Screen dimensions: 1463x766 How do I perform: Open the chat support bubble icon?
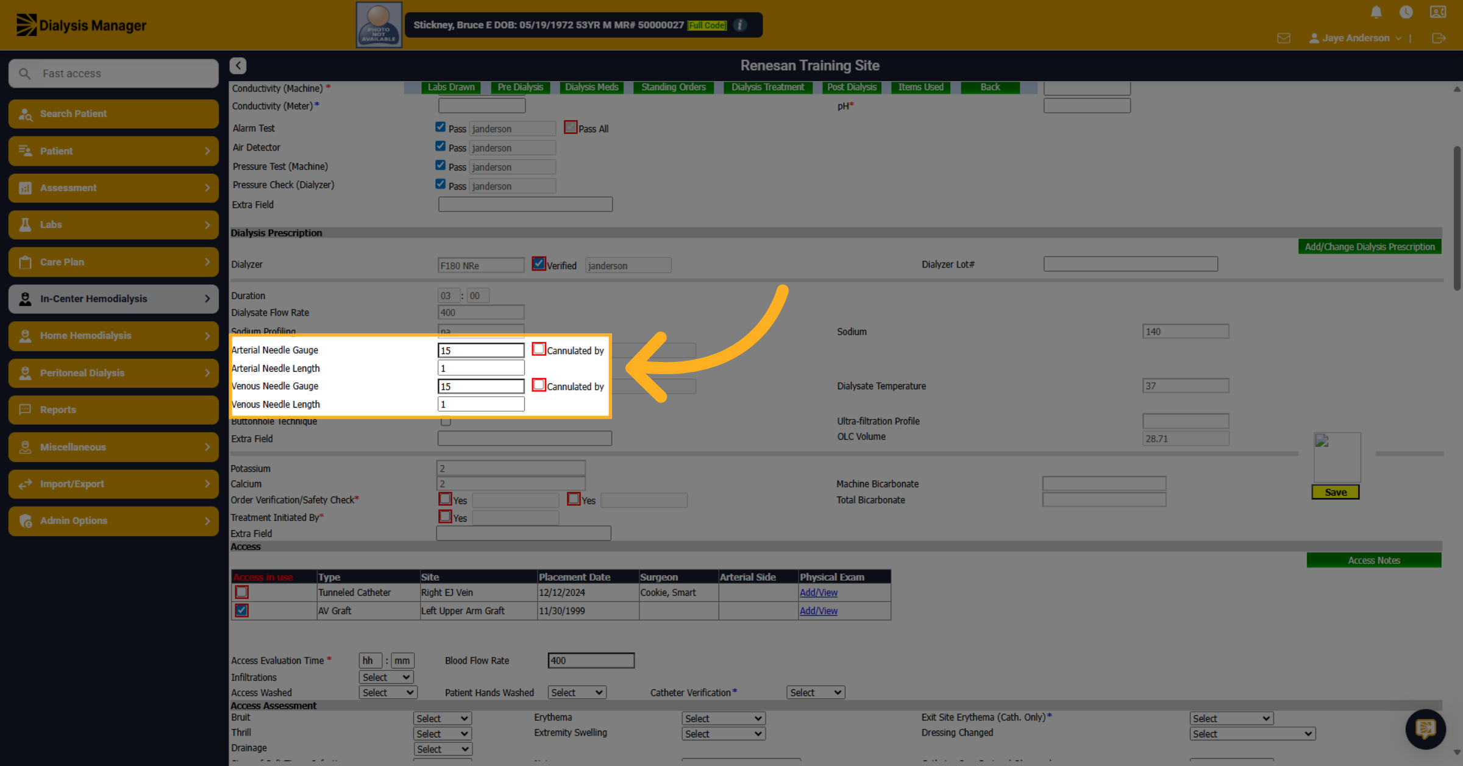click(1425, 728)
